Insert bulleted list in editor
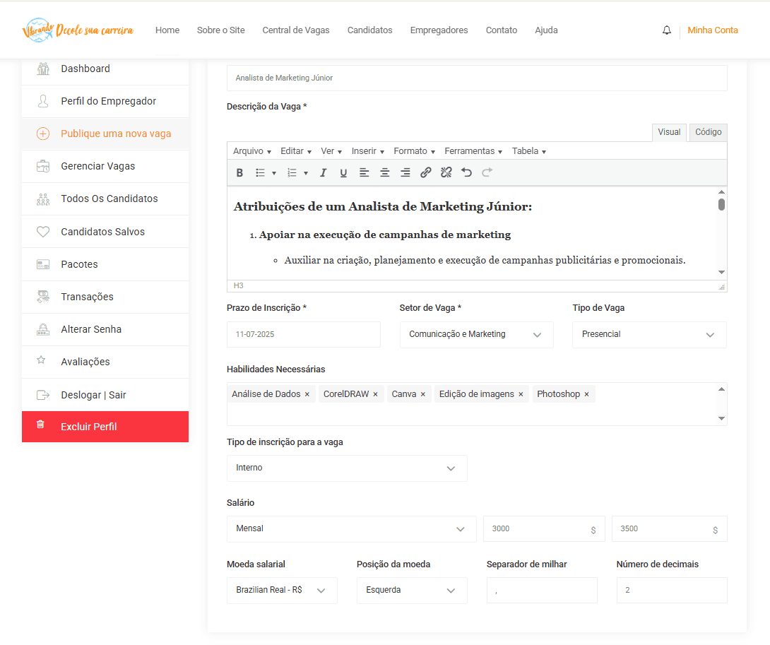This screenshot has height=645, width=770. [260, 173]
